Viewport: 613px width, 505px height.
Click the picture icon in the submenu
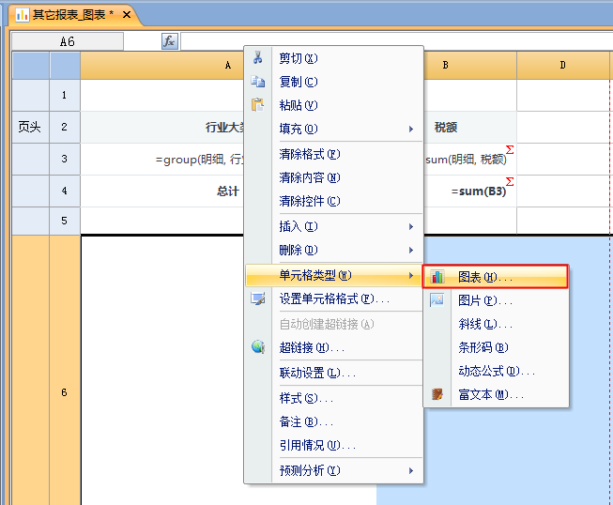tap(437, 301)
